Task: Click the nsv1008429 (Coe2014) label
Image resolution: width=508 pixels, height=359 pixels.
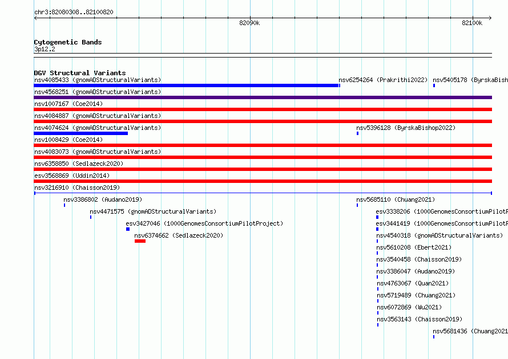Action: 68,140
